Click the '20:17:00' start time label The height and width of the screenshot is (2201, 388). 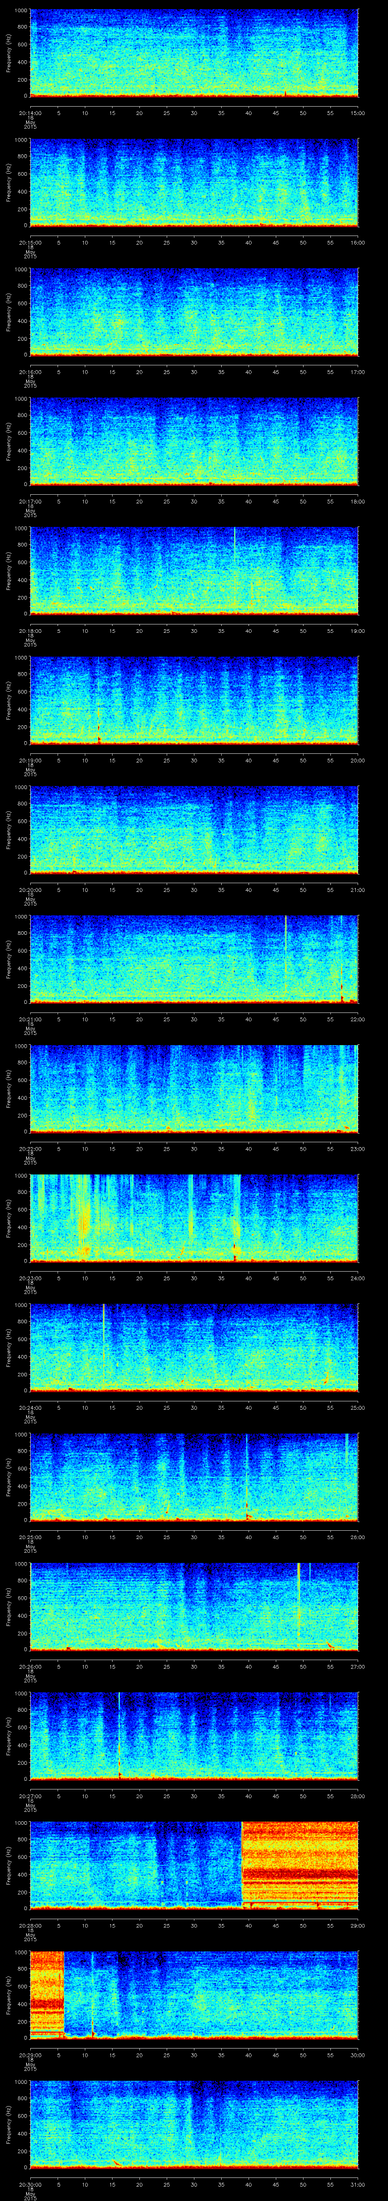tap(30, 502)
